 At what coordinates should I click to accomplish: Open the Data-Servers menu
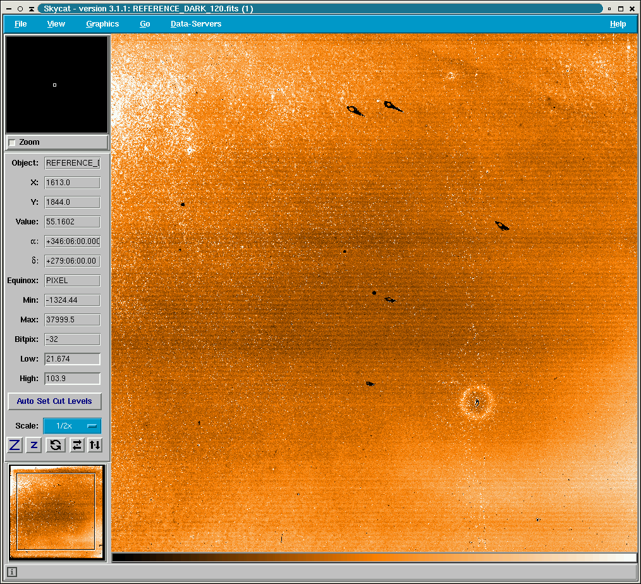(x=196, y=24)
